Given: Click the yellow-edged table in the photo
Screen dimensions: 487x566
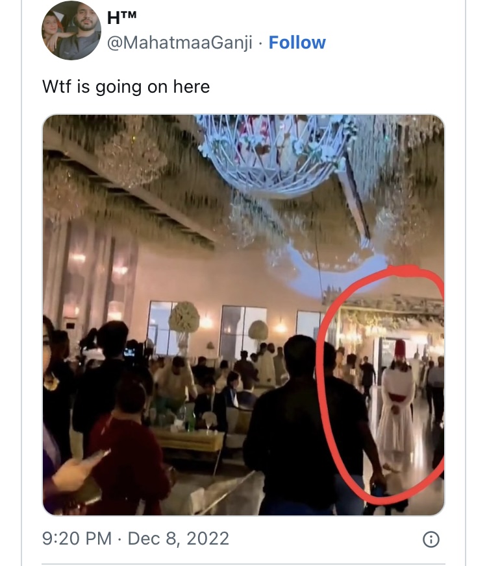Looking at the screenshot, I should (188, 441).
